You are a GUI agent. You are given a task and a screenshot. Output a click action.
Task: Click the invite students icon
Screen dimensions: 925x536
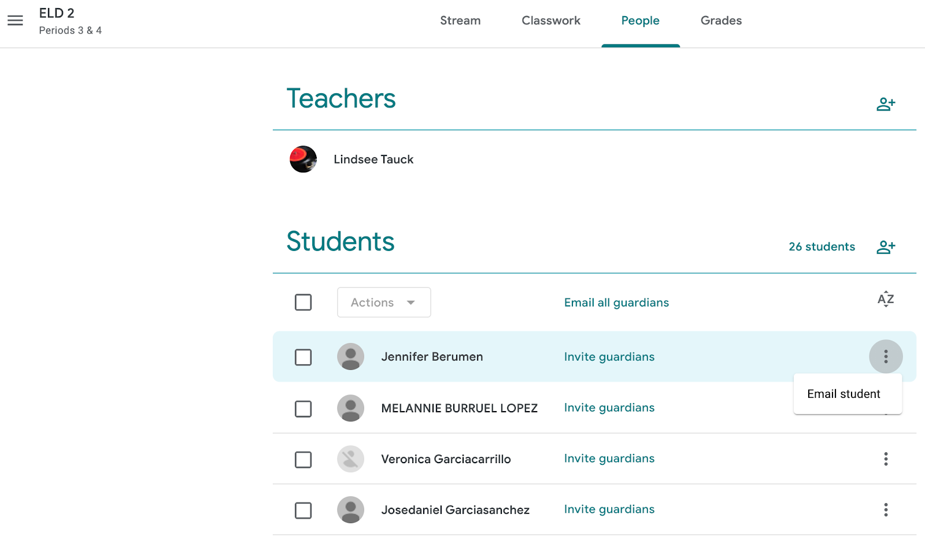point(886,247)
